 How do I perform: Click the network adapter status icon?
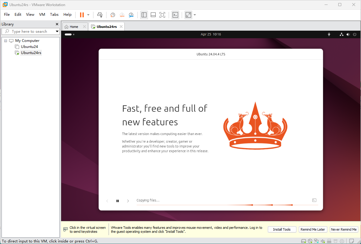[316, 241]
